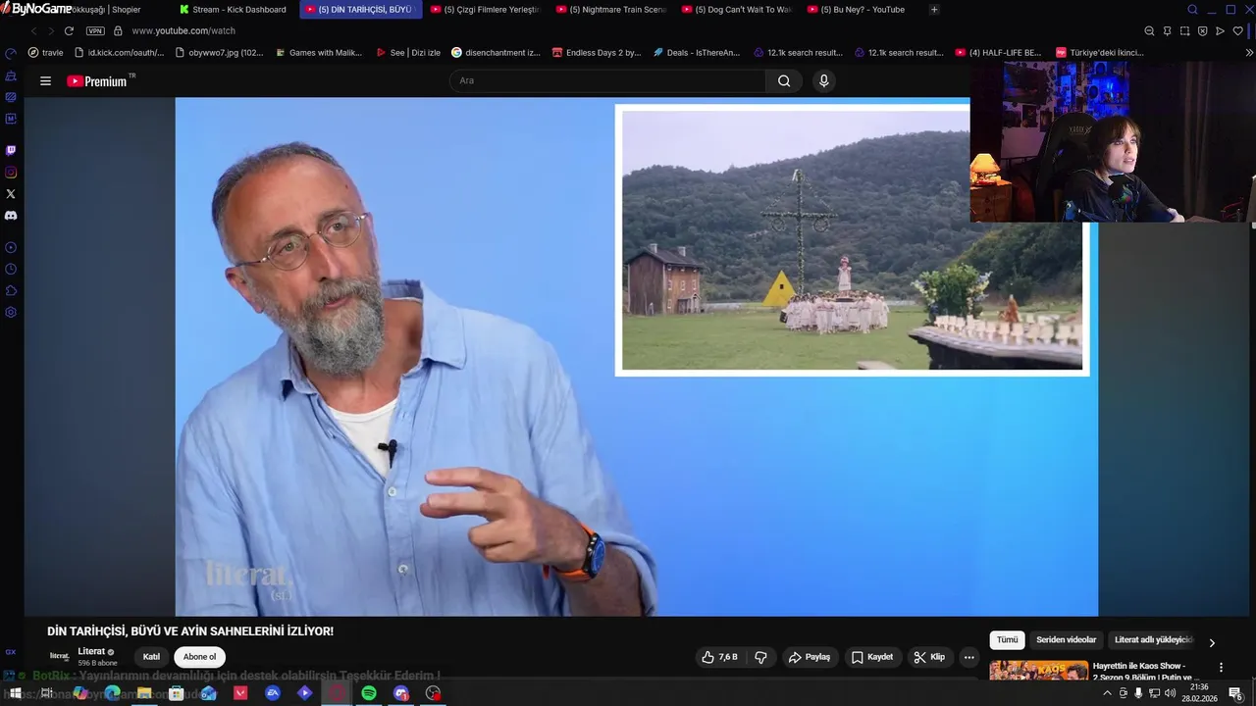1256x706 pixels.
Task: Open X (Twitter) in the Opera sidebar
Action: pyautogui.click(x=11, y=194)
